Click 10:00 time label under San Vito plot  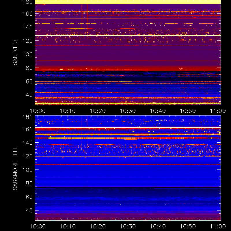coord(38,111)
